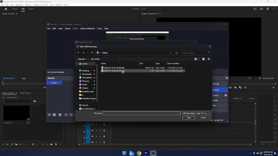
Task: Click the file dialog navigation pane scrollbar
Action: pyautogui.click(x=97, y=83)
